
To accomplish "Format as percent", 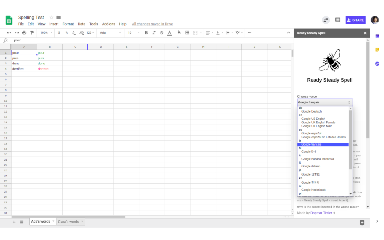I will (67, 32).
